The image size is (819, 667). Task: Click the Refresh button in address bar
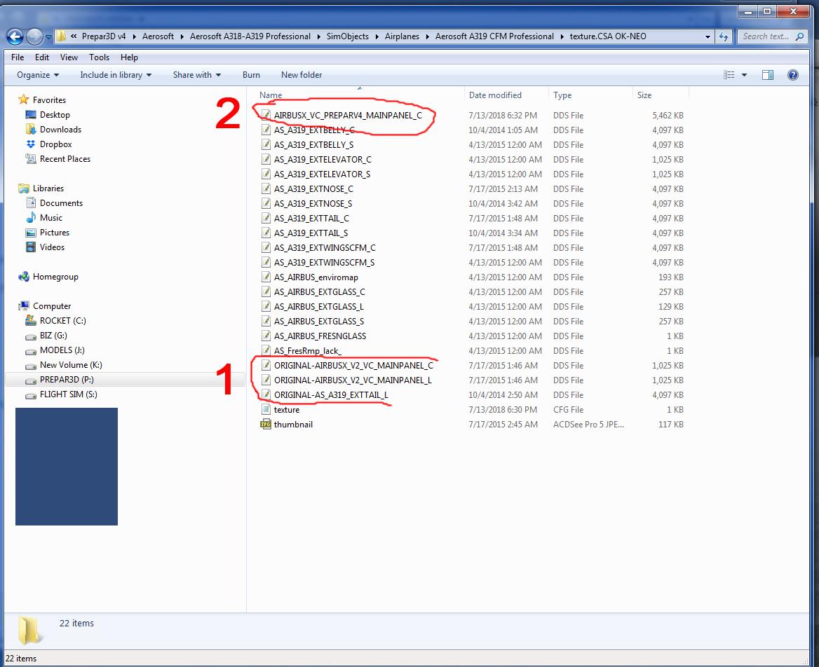tap(724, 36)
